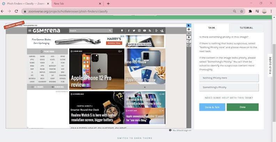
Task: Click the 'Phone Finder' header button
Action: point(47,51)
